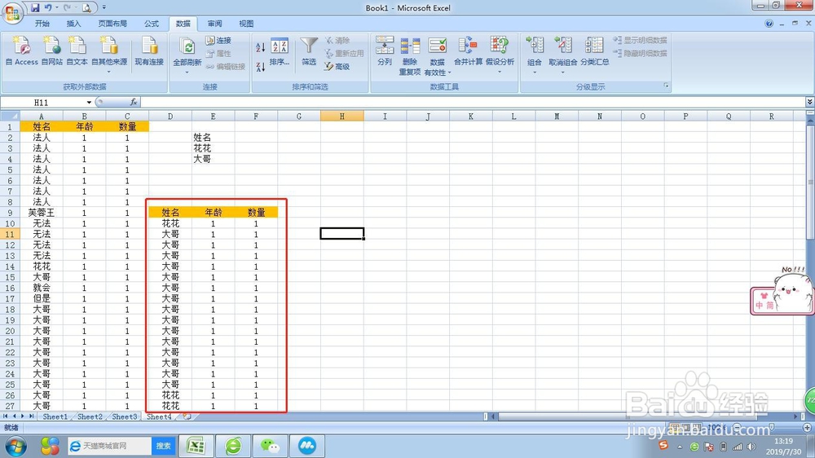Click 显示明细数据 show detail
The image size is (815, 458).
(641, 40)
